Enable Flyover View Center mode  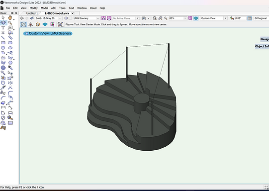(23, 24)
